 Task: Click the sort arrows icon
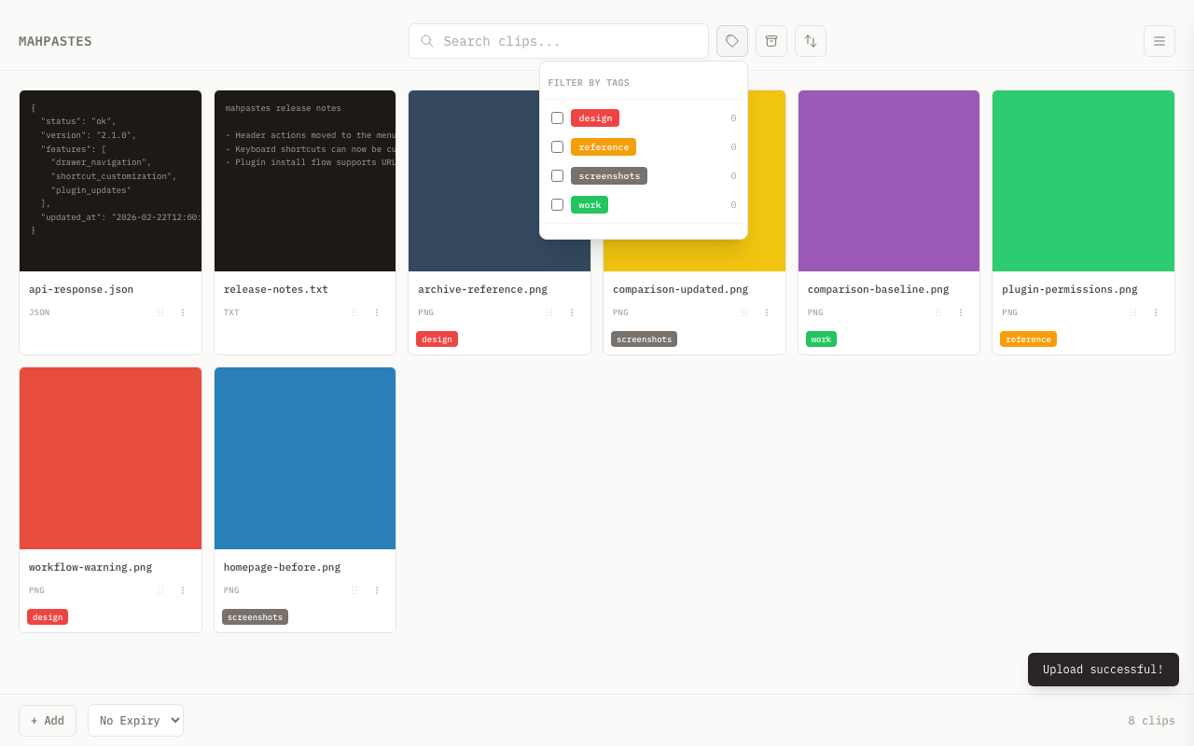tap(811, 41)
